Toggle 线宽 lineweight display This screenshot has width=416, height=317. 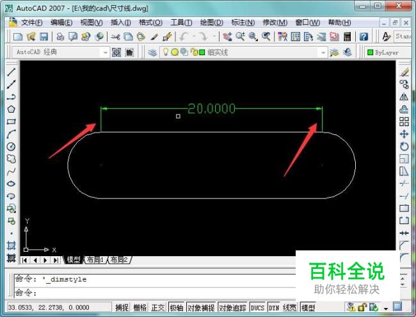click(289, 307)
